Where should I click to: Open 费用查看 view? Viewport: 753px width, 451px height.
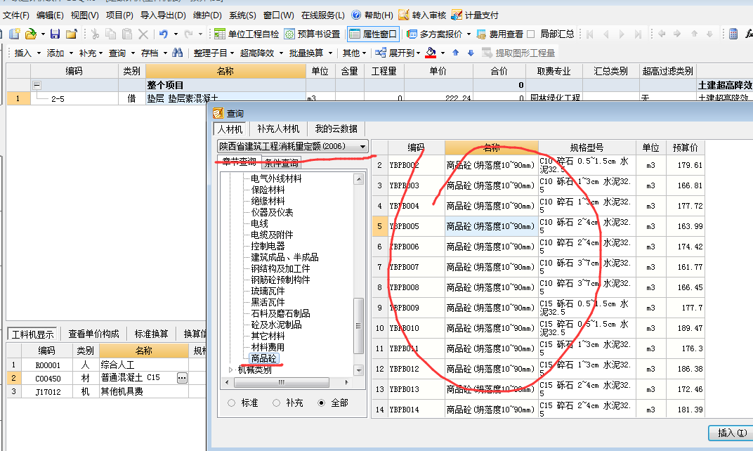500,34
